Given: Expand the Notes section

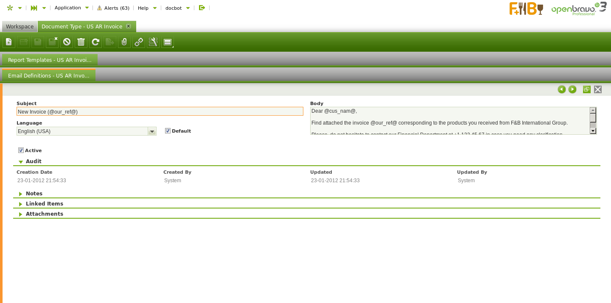Looking at the screenshot, I should 34,194.
